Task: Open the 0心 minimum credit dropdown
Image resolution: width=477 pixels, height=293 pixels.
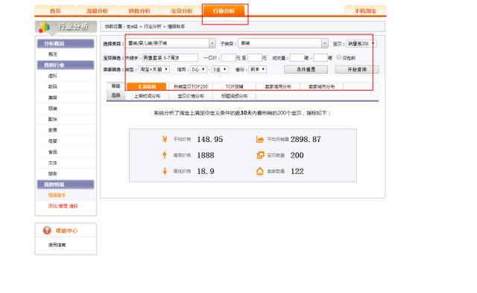Action: pyautogui.click(x=198, y=69)
